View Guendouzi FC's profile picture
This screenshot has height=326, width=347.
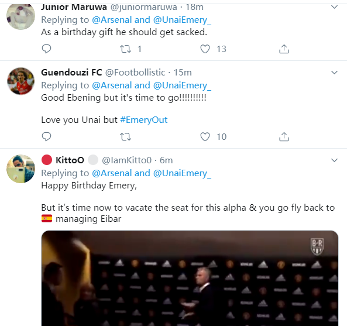(21, 81)
